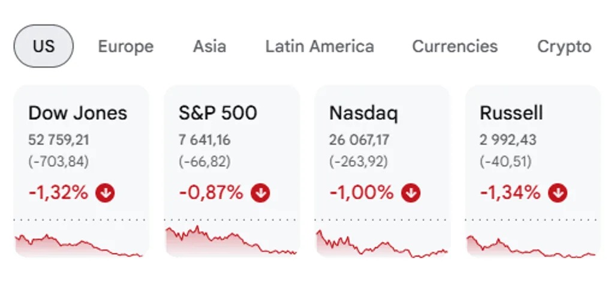This screenshot has height=283, width=614.
Task: Open the Currencies tab
Action: coord(455,47)
